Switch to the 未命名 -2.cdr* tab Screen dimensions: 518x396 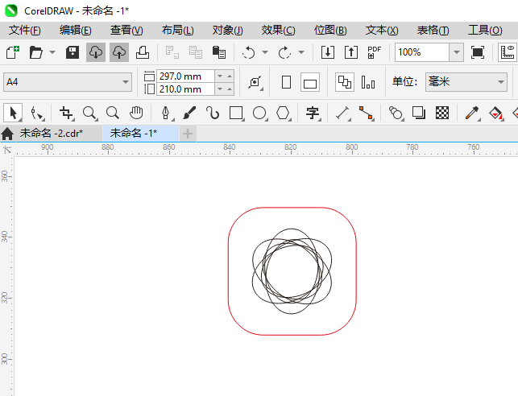pos(59,134)
